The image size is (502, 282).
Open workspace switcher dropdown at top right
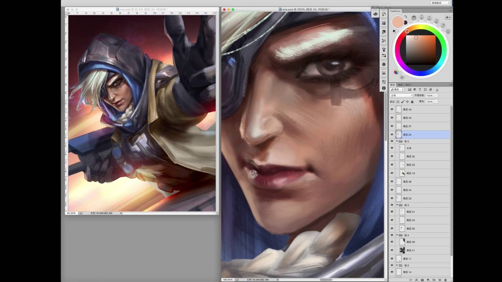coord(440,3)
